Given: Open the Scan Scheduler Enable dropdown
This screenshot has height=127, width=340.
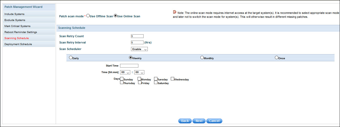Looking at the screenshot, I should [139, 49].
